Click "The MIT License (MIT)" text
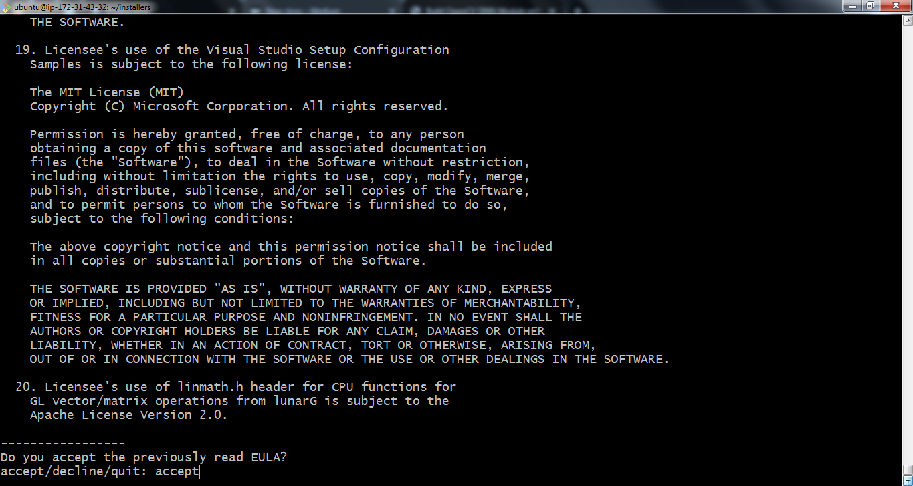The width and height of the screenshot is (913, 486). coord(106,92)
